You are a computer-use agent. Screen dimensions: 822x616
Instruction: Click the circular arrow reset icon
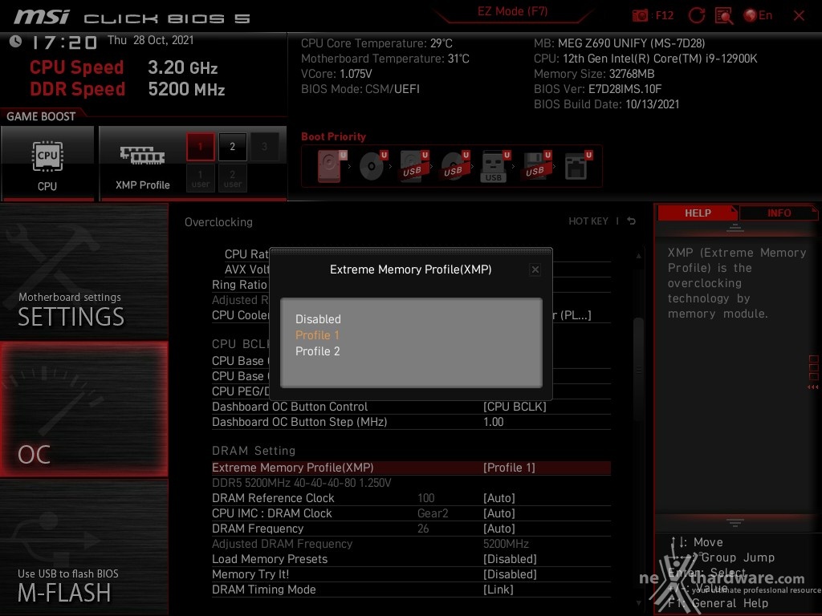coord(696,15)
